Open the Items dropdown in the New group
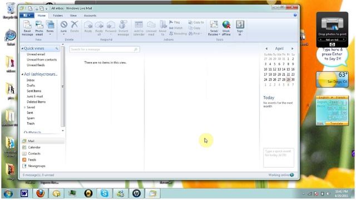The height and width of the screenshot is (200, 356). pyautogui.click(x=50, y=28)
